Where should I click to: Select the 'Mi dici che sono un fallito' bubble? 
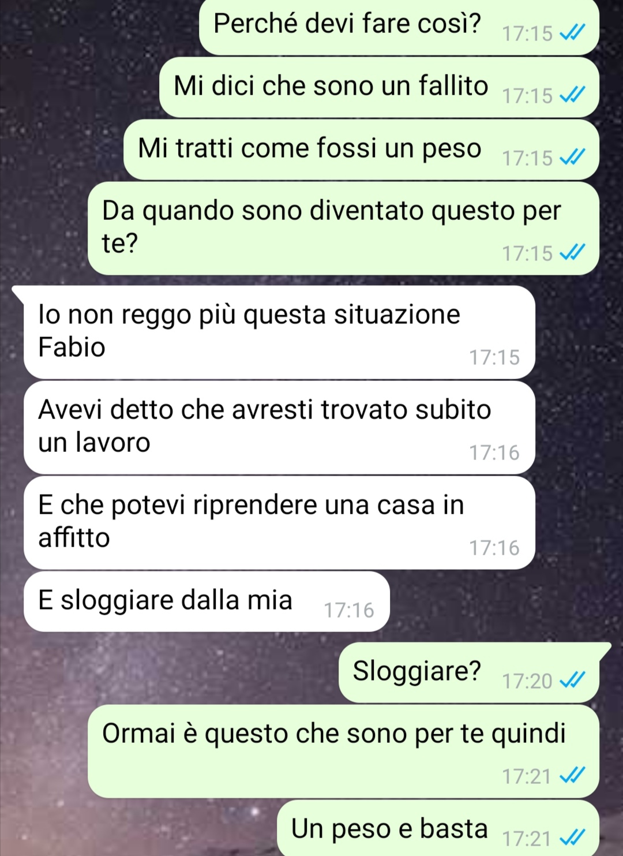[379, 87]
